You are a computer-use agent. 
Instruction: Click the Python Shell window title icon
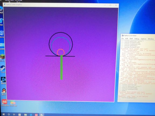(123, 35)
